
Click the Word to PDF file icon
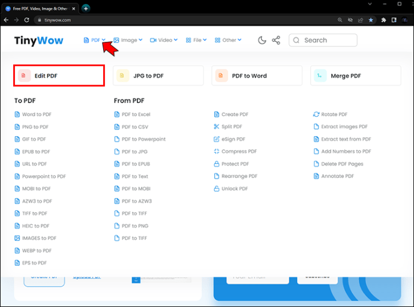[17, 115]
